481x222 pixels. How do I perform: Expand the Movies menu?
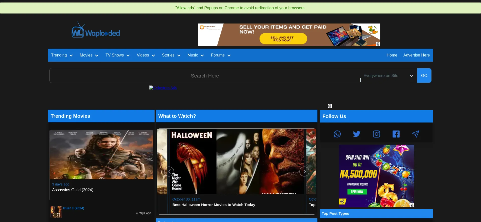click(x=89, y=55)
